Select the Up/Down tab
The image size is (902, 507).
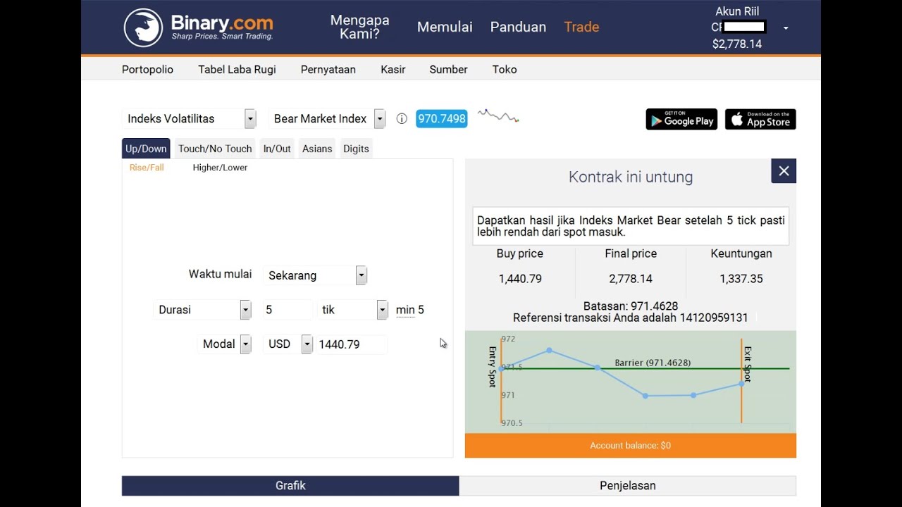(x=146, y=149)
